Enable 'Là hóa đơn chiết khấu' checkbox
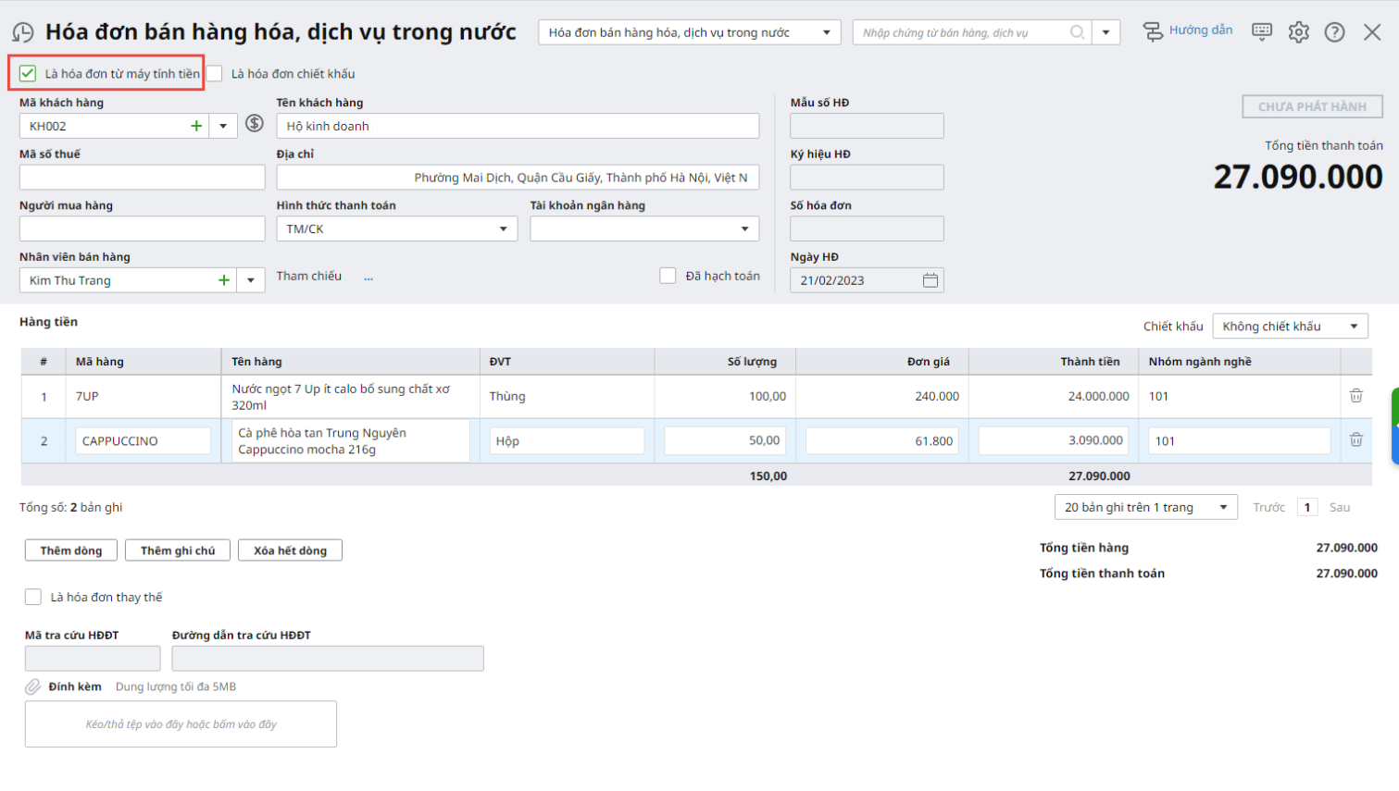The image size is (1399, 791). coord(214,73)
